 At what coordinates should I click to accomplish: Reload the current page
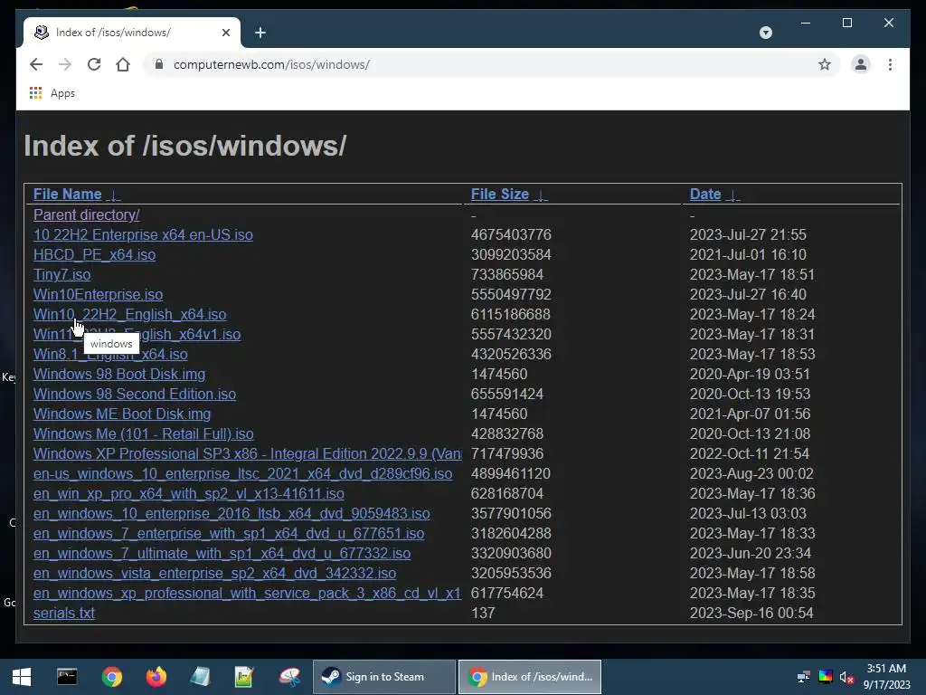click(94, 64)
